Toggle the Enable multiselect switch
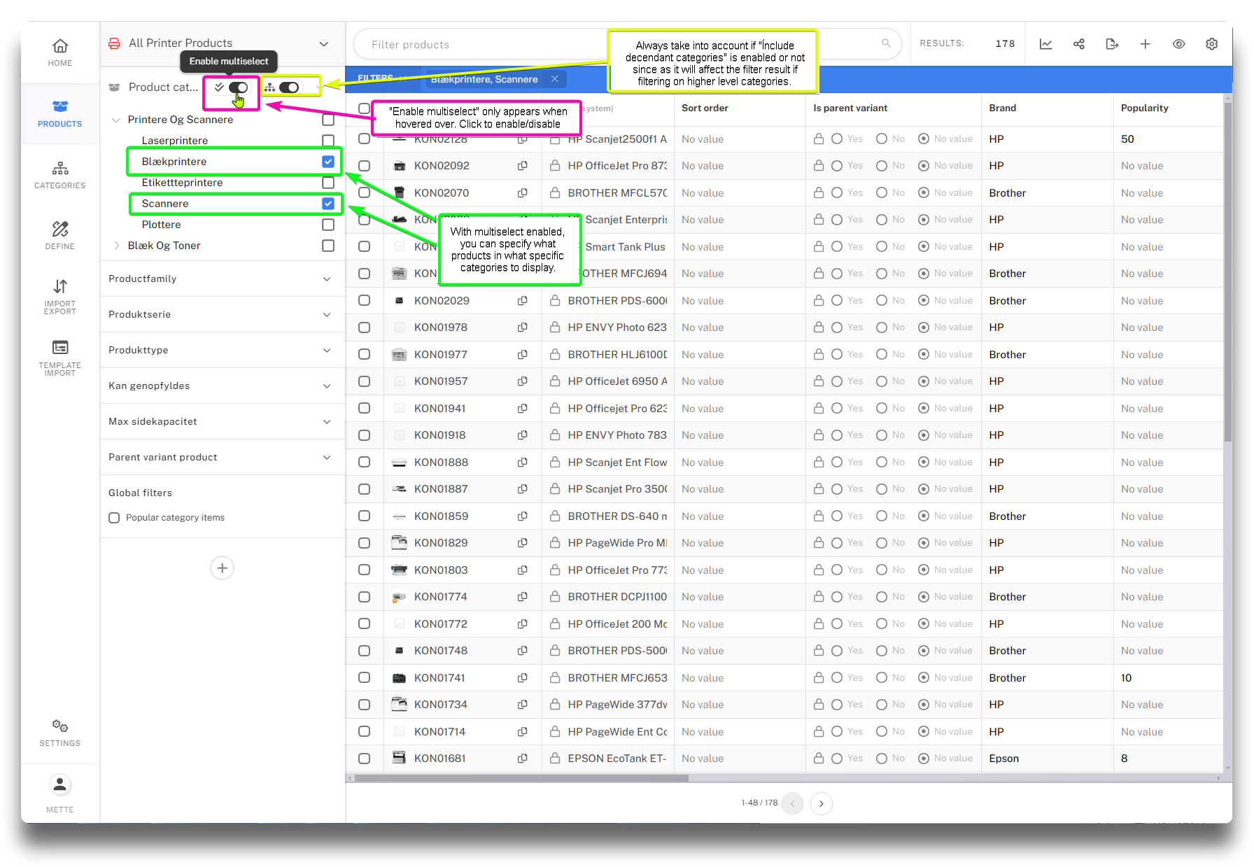The width and height of the screenshot is (1254, 867). click(x=238, y=87)
